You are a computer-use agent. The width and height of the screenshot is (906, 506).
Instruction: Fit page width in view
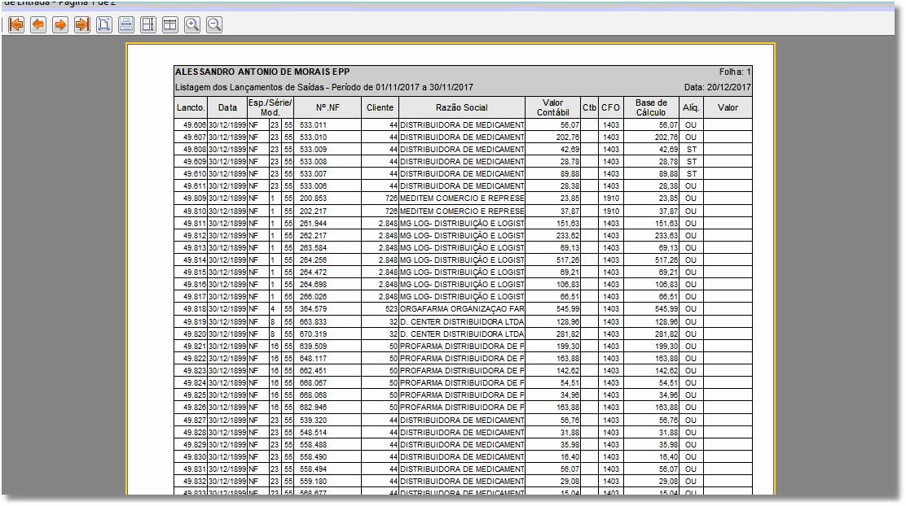tap(126, 24)
